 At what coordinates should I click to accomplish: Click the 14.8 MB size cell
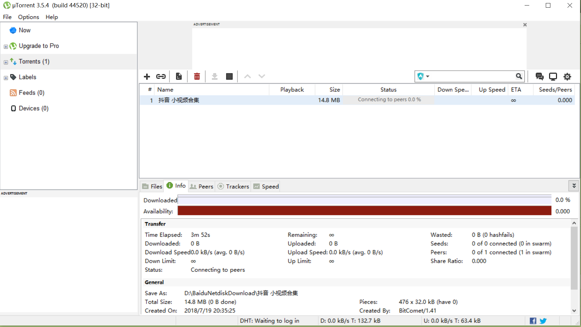[x=329, y=100]
